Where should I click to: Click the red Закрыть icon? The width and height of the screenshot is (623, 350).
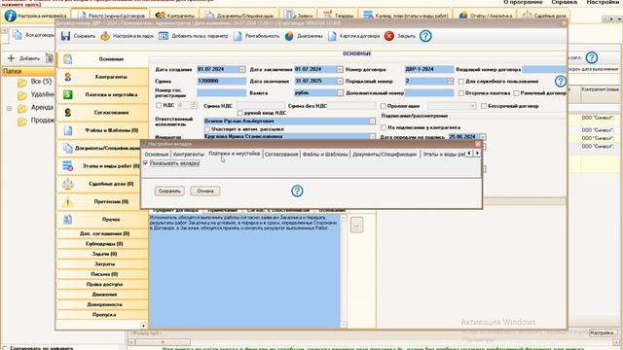[389, 36]
